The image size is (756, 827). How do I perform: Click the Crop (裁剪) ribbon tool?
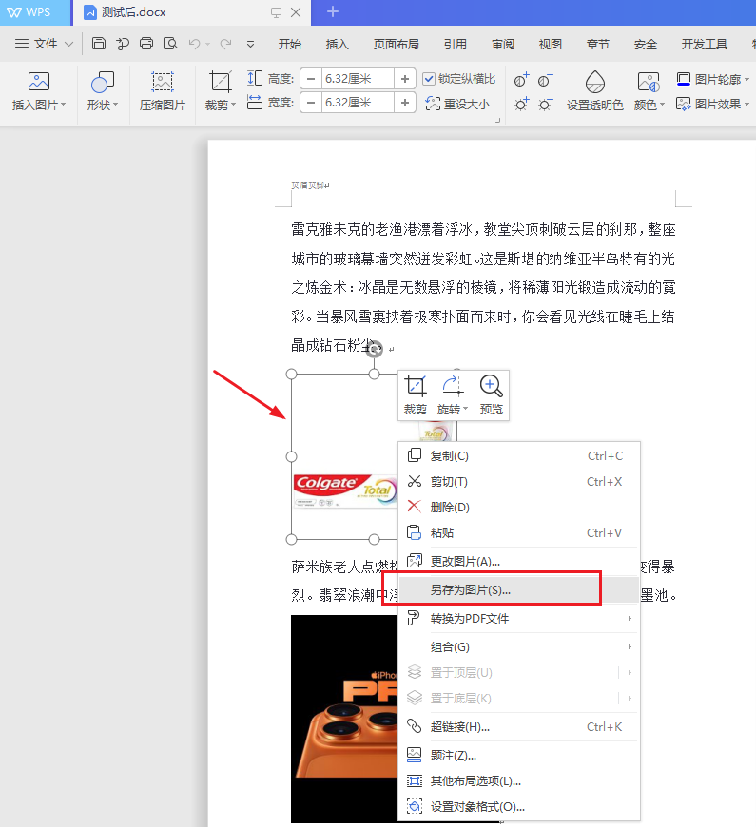coord(221,92)
